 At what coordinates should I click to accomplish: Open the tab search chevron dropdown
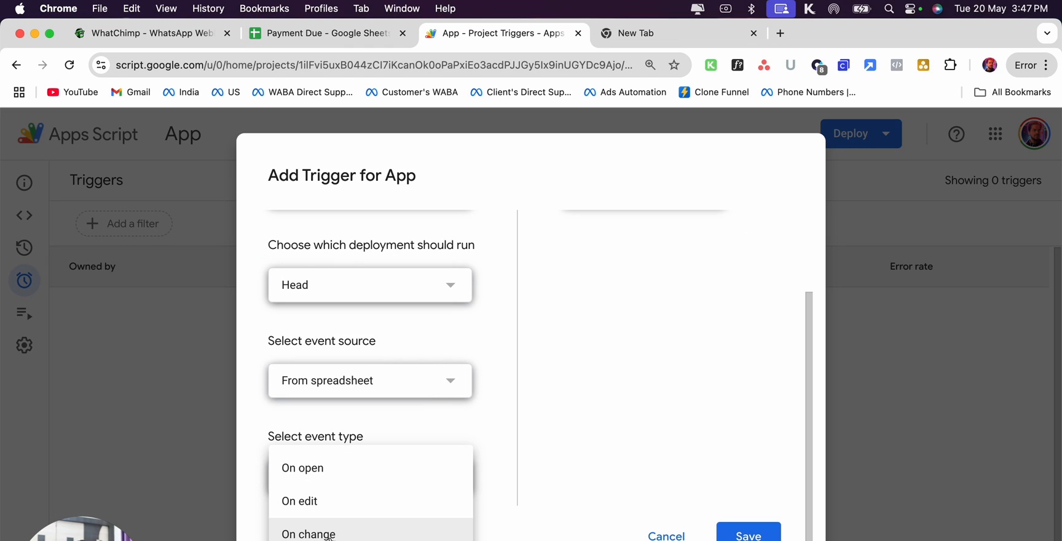click(1047, 33)
